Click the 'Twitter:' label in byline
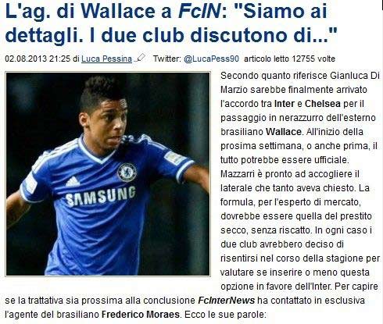383x324 pixels. point(167,59)
